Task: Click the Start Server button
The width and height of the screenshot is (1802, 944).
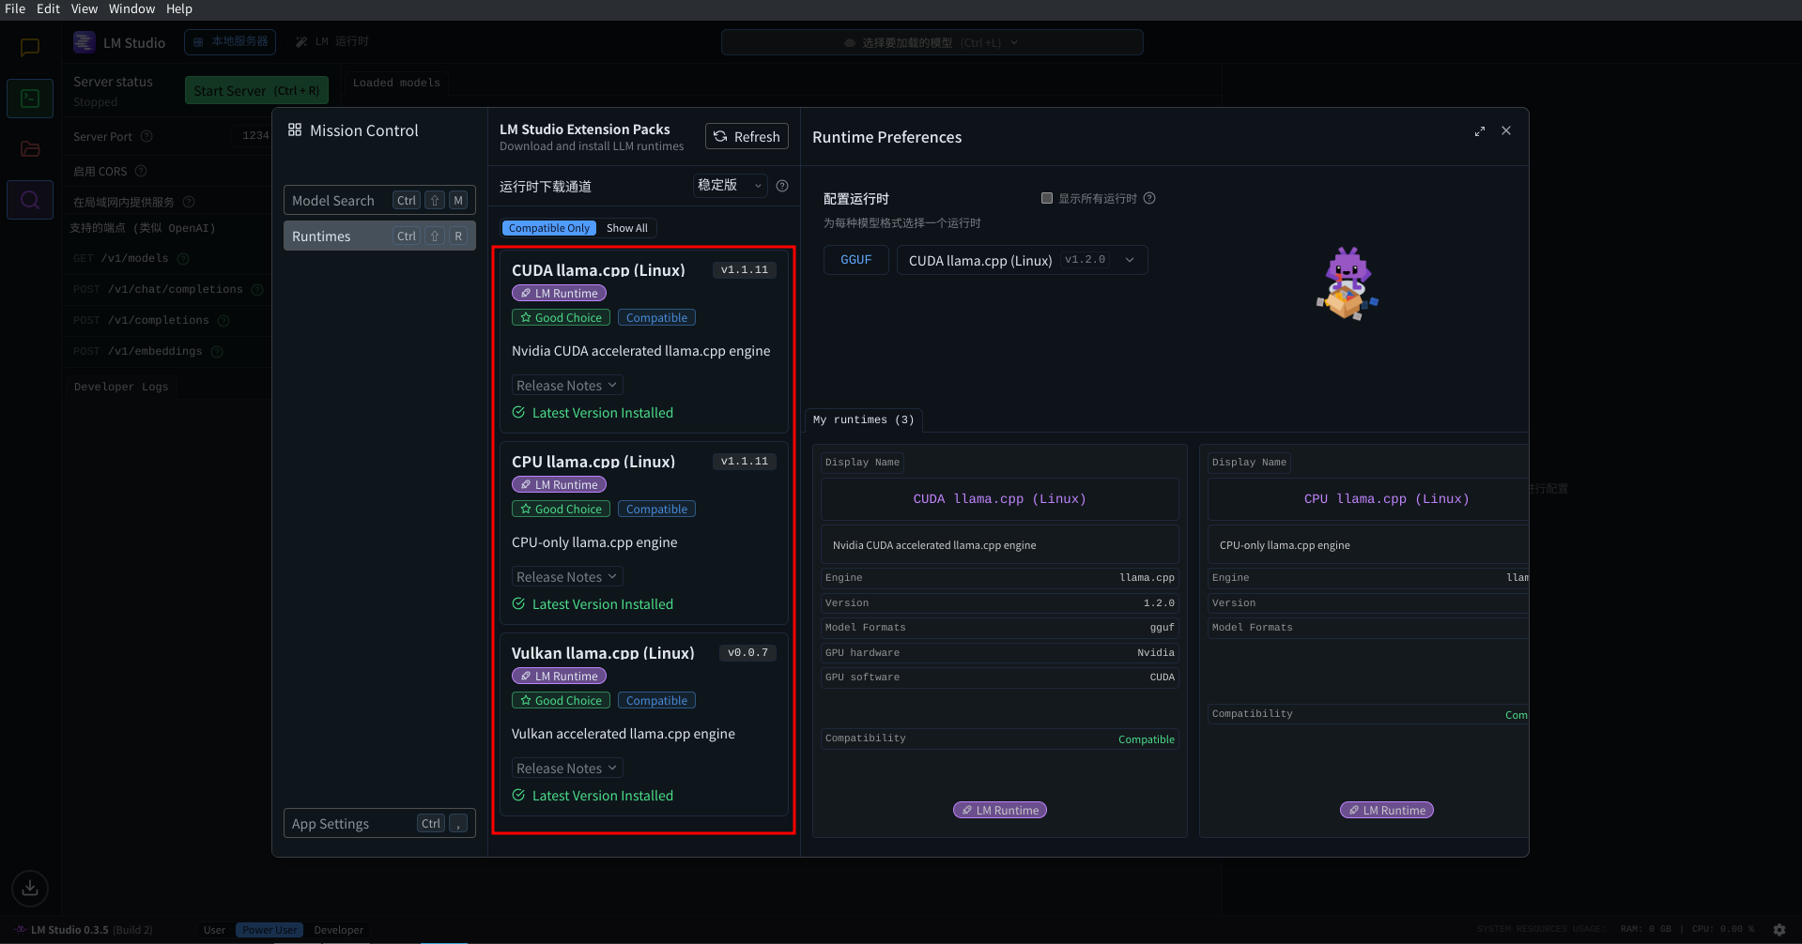Action: tap(256, 90)
